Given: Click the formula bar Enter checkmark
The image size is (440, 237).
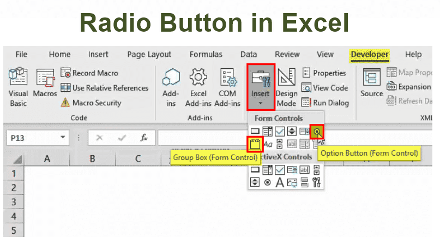Looking at the screenshot, I should (x=122, y=138).
